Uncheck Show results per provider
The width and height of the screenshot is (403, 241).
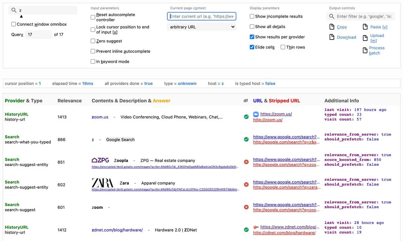click(x=252, y=37)
